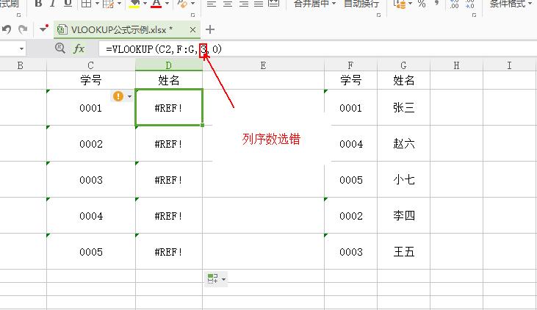537x310 pixels.
Task: Select #REF! cell beside 0002
Action: 169,144
